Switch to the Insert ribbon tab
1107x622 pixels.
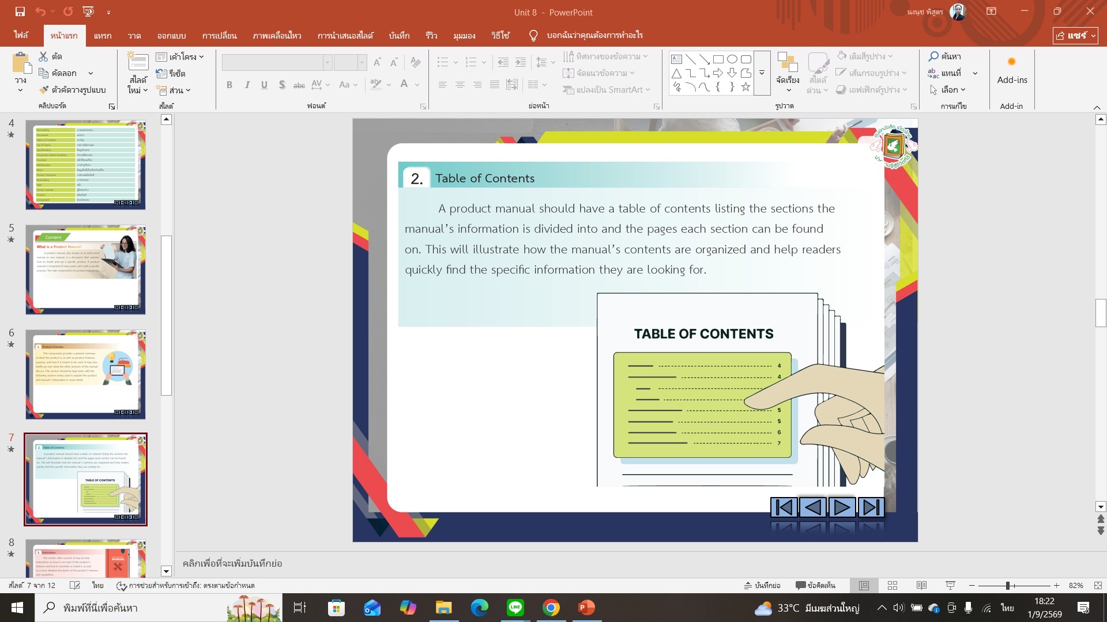(x=103, y=35)
